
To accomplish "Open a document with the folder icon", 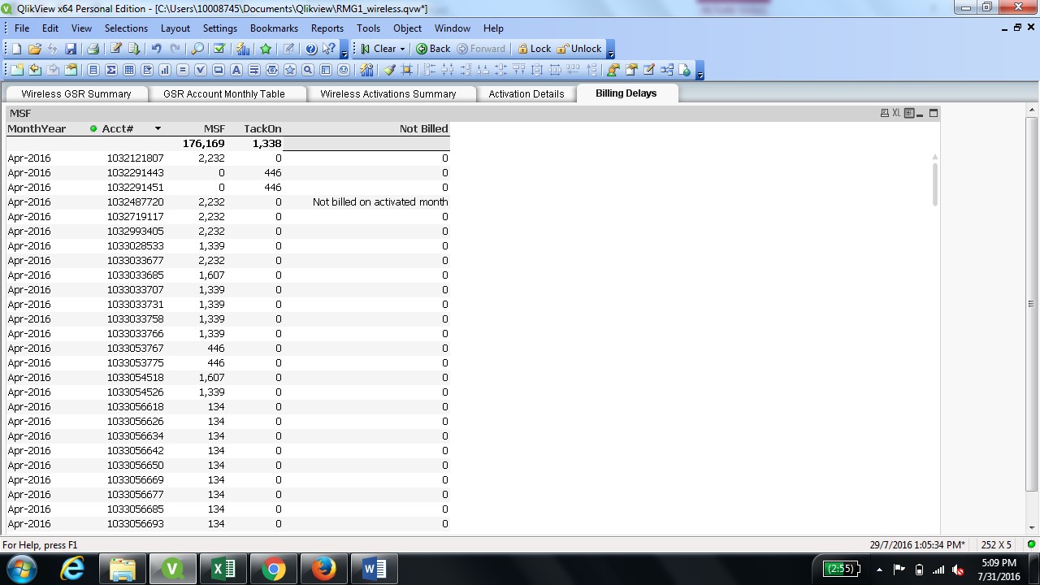I will click(35, 49).
